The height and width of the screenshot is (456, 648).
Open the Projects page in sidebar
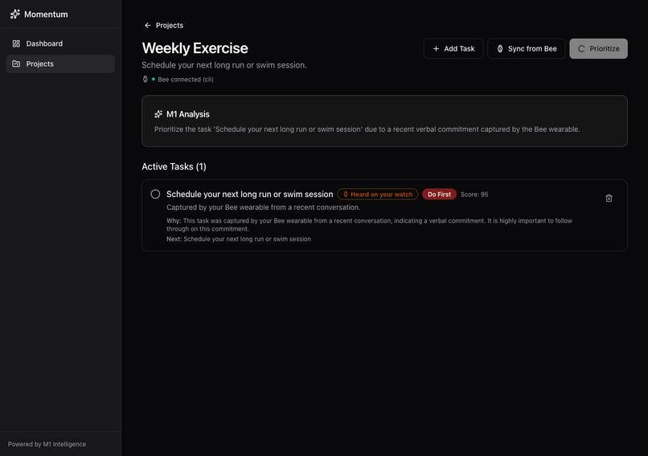60,64
